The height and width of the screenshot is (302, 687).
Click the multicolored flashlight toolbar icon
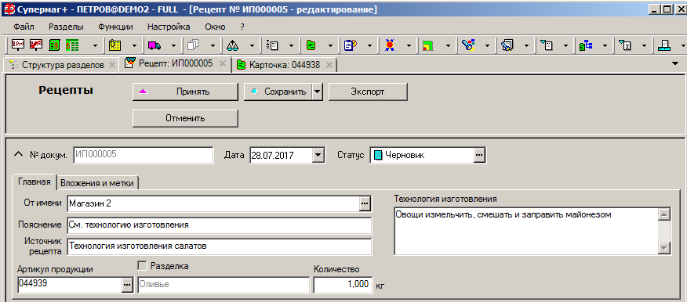(x=468, y=45)
